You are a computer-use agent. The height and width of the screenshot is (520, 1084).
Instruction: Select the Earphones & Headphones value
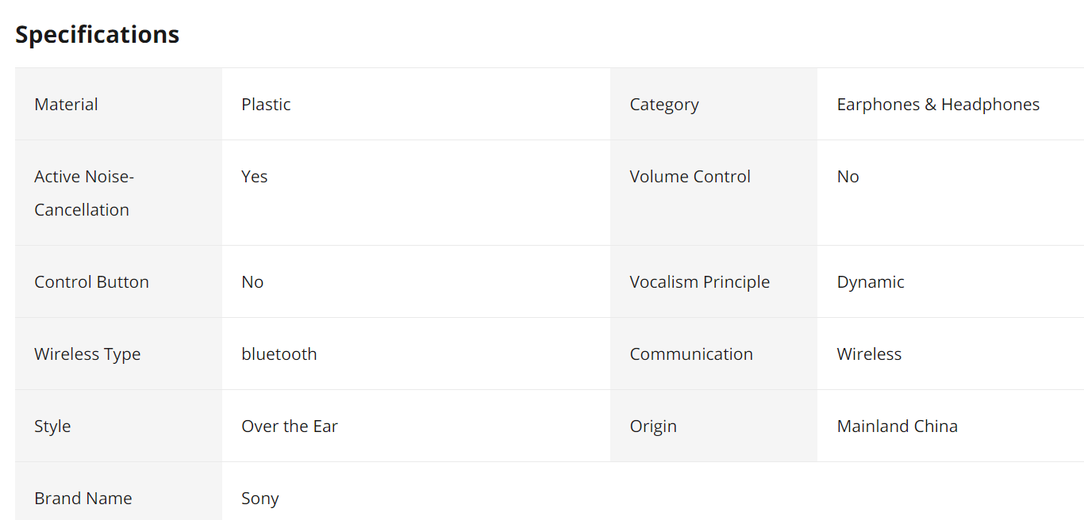click(x=938, y=105)
